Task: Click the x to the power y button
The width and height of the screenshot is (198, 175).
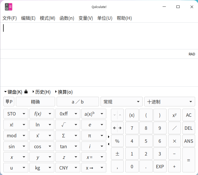Action: pyautogui.click(x=174, y=115)
